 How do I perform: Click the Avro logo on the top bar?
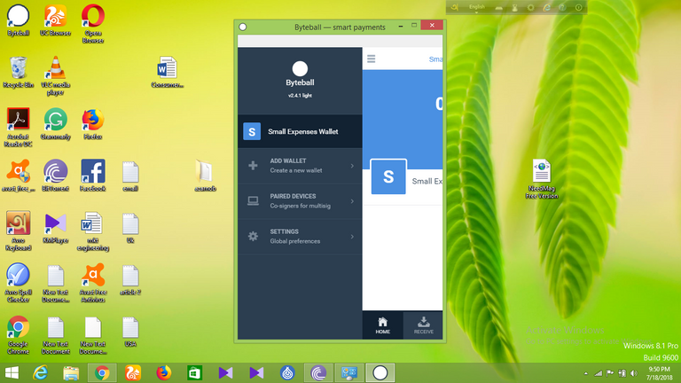(454, 7)
